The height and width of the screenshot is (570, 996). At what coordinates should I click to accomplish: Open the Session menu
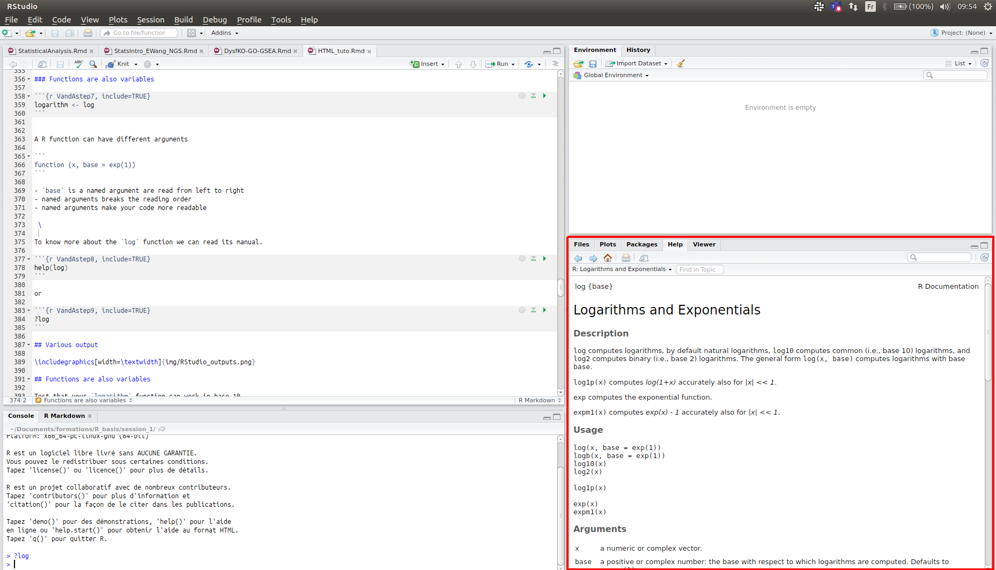151,20
